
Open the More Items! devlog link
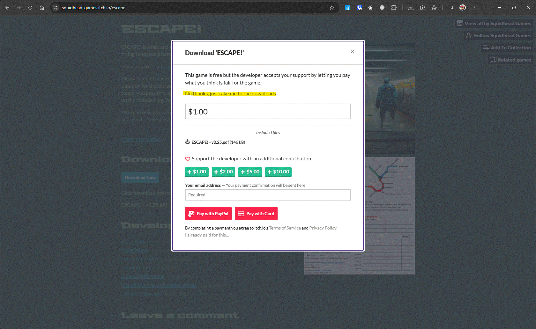(x=135, y=250)
